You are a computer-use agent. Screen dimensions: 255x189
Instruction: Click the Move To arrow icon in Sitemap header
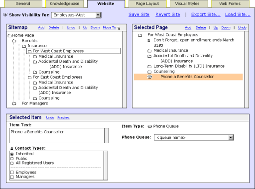pyautogui.click(x=119, y=28)
